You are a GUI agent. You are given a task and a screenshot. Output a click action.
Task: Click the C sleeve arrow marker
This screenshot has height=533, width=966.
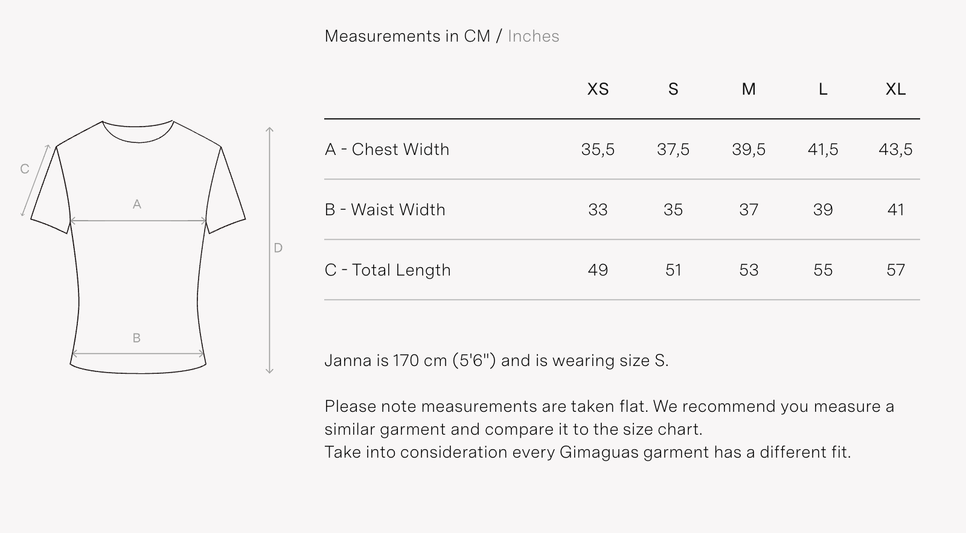[36, 180]
